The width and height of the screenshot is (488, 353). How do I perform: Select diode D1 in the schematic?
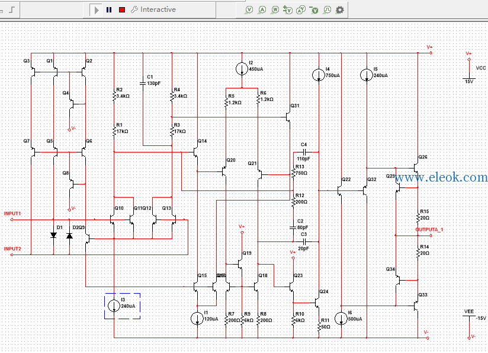[53, 235]
